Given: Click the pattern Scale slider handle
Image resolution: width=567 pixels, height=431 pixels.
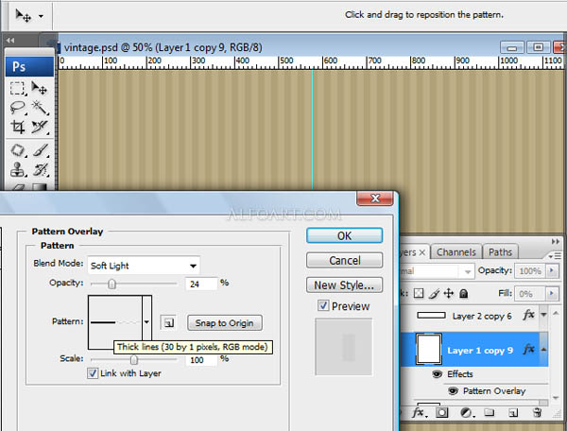Looking at the screenshot, I should (134, 360).
